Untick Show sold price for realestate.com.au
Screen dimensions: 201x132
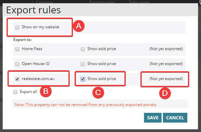(x=83, y=79)
